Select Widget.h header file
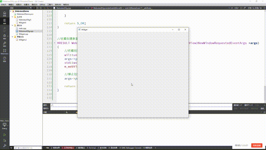The height and width of the screenshot is (150, 266). click(x=22, y=22)
